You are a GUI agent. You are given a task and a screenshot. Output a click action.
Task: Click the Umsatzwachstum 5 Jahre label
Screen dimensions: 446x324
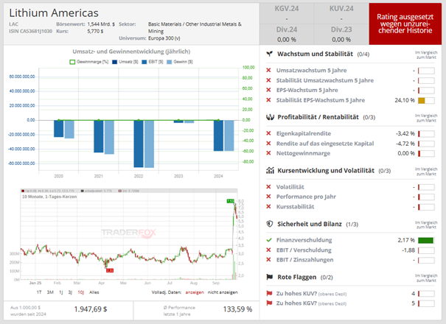pyautogui.click(x=311, y=70)
